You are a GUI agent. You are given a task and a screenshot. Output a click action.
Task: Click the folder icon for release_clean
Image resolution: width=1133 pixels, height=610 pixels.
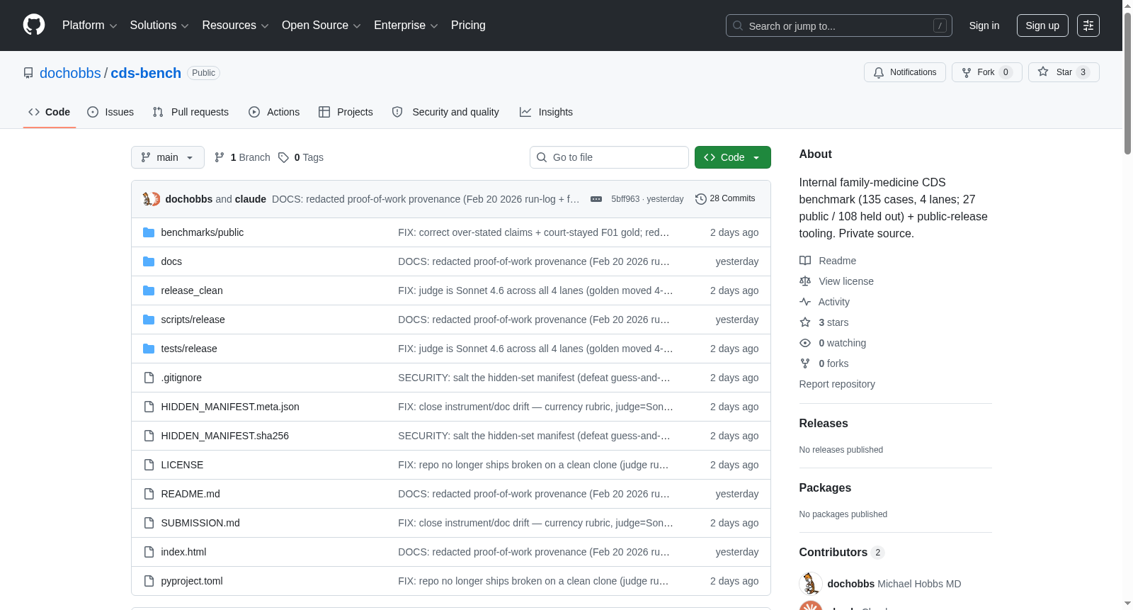click(x=149, y=290)
